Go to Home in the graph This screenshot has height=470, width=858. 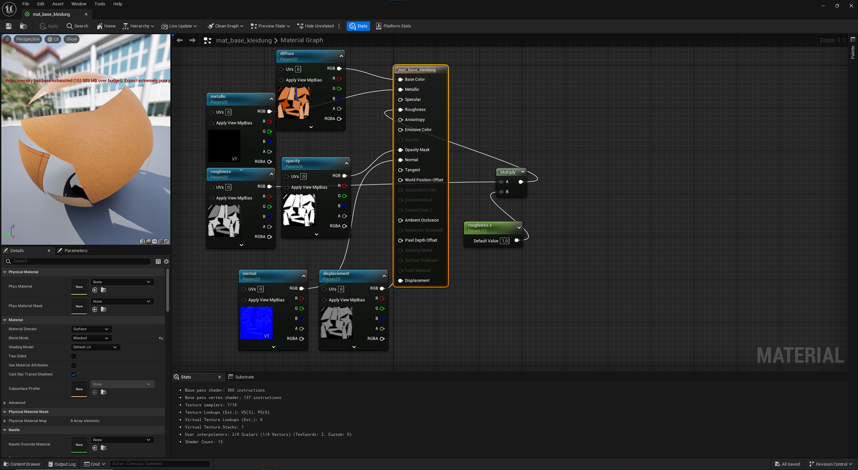pyautogui.click(x=106, y=26)
